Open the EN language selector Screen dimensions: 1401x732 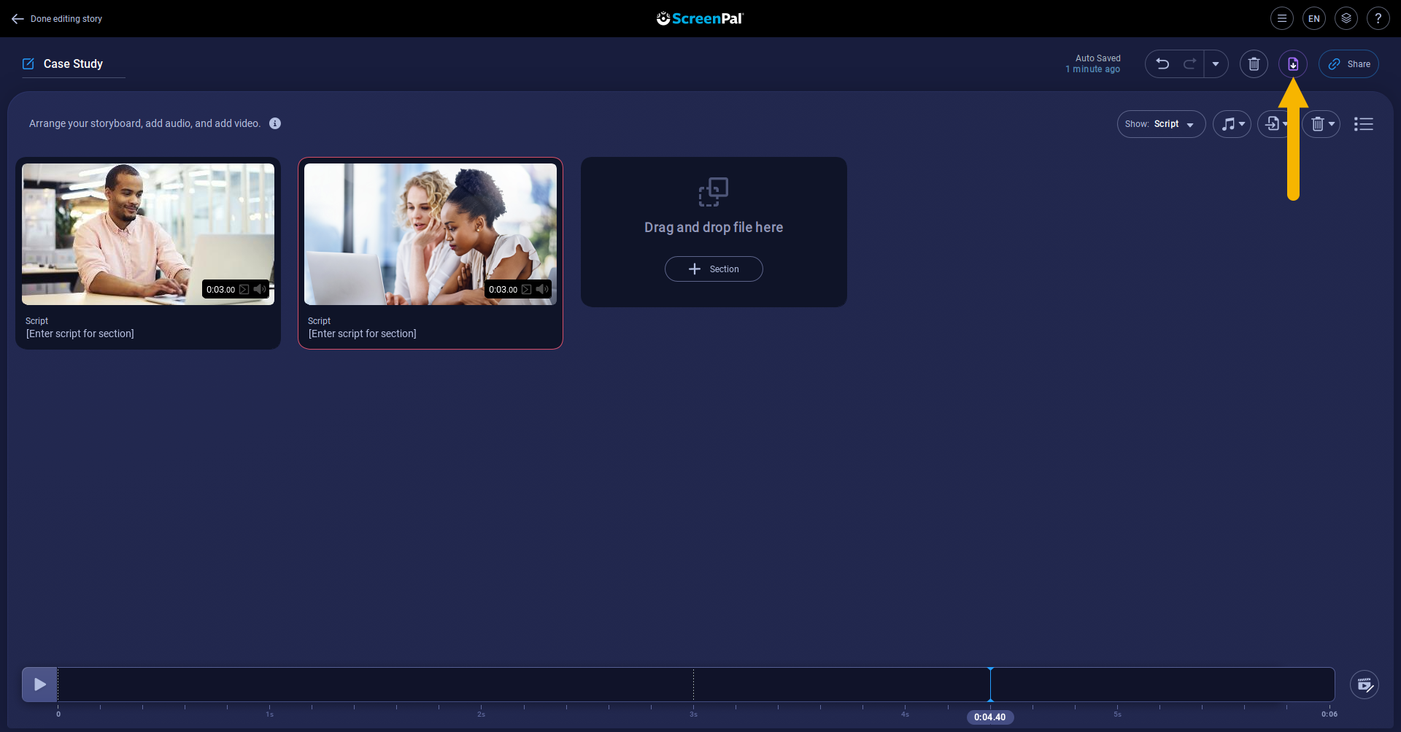(1313, 19)
